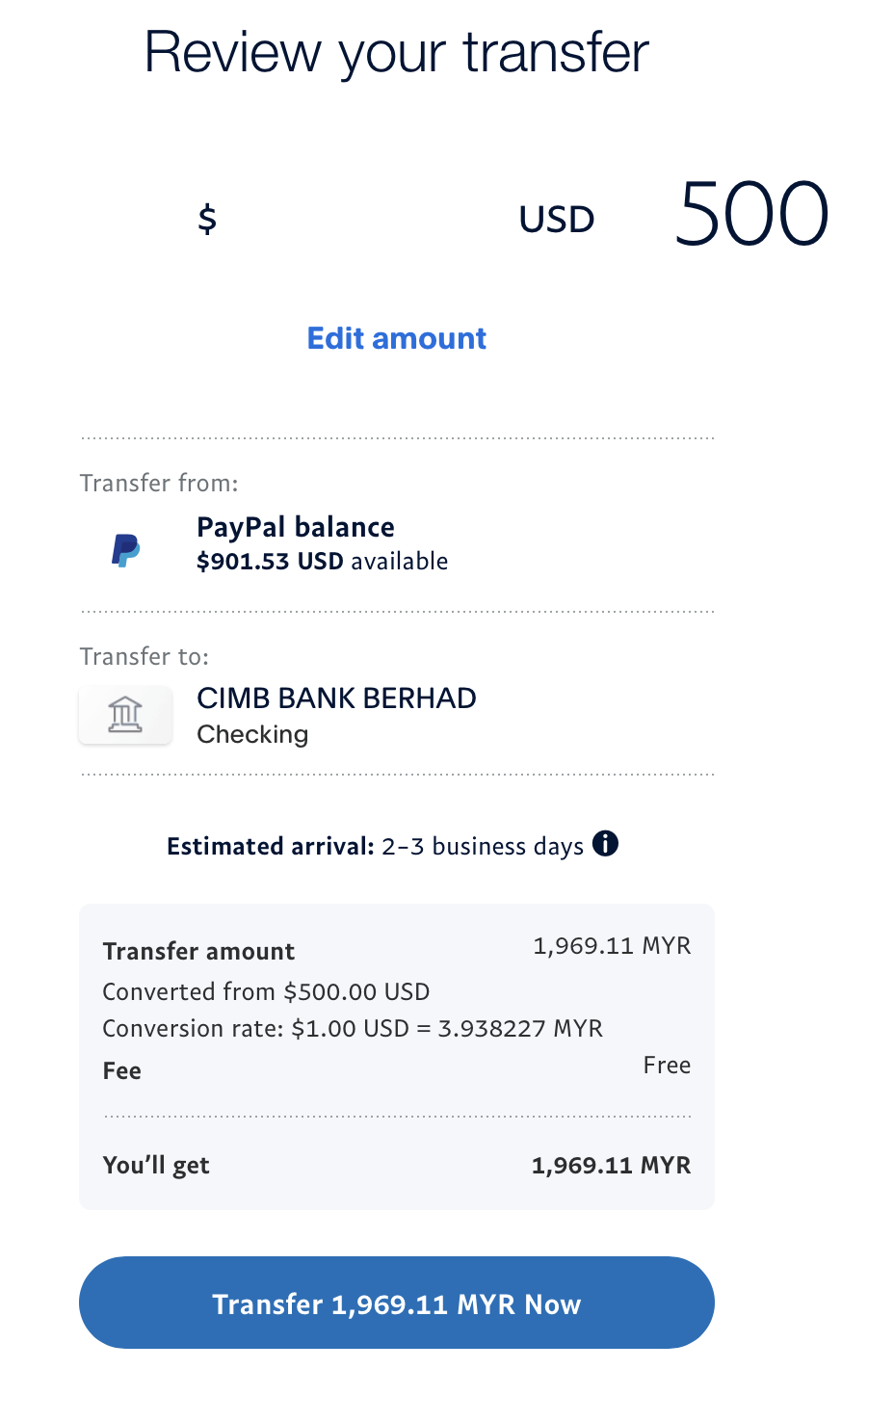Click the Free fee value
894x1422 pixels.
[667, 1065]
